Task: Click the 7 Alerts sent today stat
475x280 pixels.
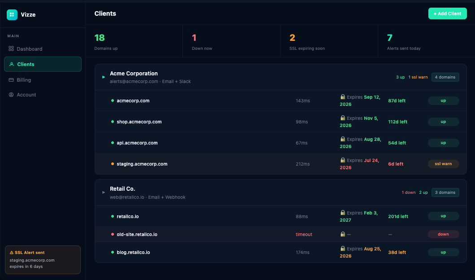Action: pos(427,41)
